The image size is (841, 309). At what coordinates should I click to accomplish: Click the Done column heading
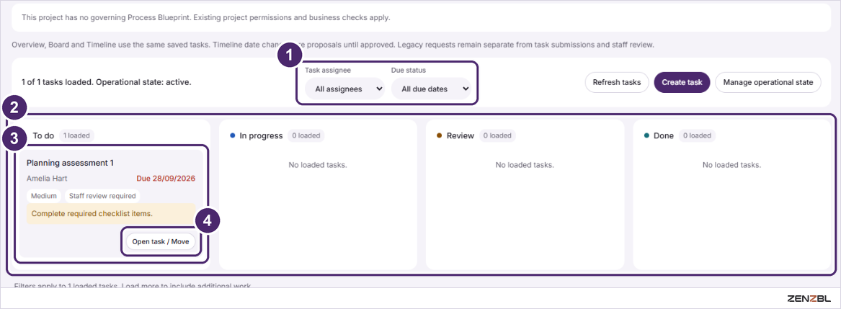pyautogui.click(x=664, y=135)
